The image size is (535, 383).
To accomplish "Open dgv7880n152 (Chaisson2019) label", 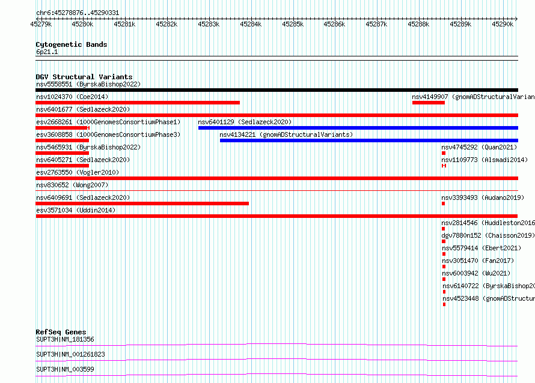I will (x=488, y=235).
